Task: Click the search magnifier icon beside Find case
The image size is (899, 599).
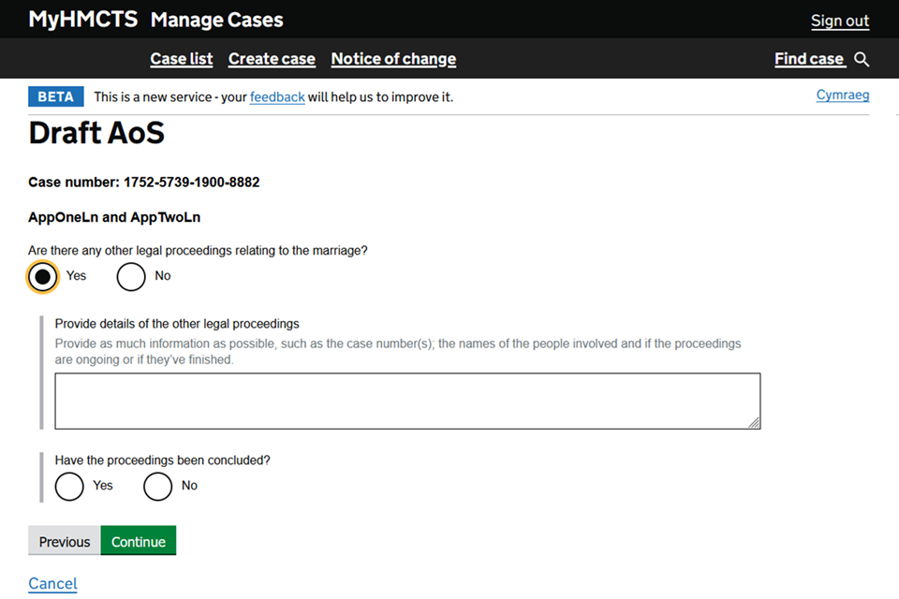Action: click(862, 59)
